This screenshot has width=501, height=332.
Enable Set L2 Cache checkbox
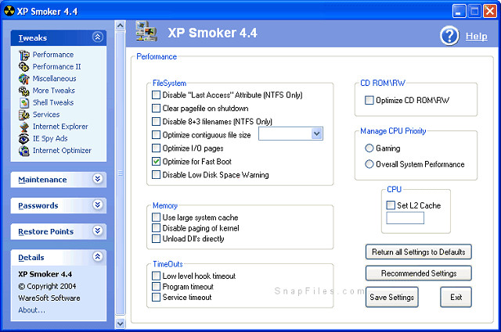[x=391, y=205]
